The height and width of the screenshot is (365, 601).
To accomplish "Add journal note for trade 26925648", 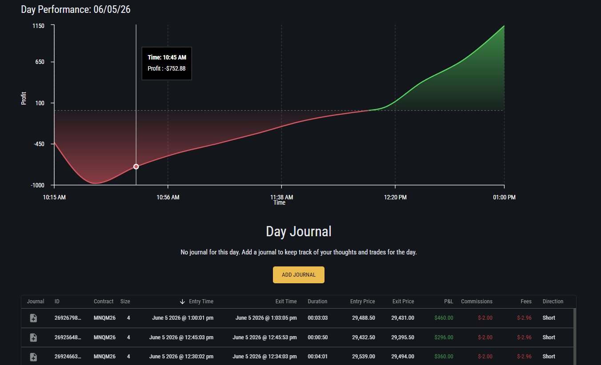I will pos(33,337).
